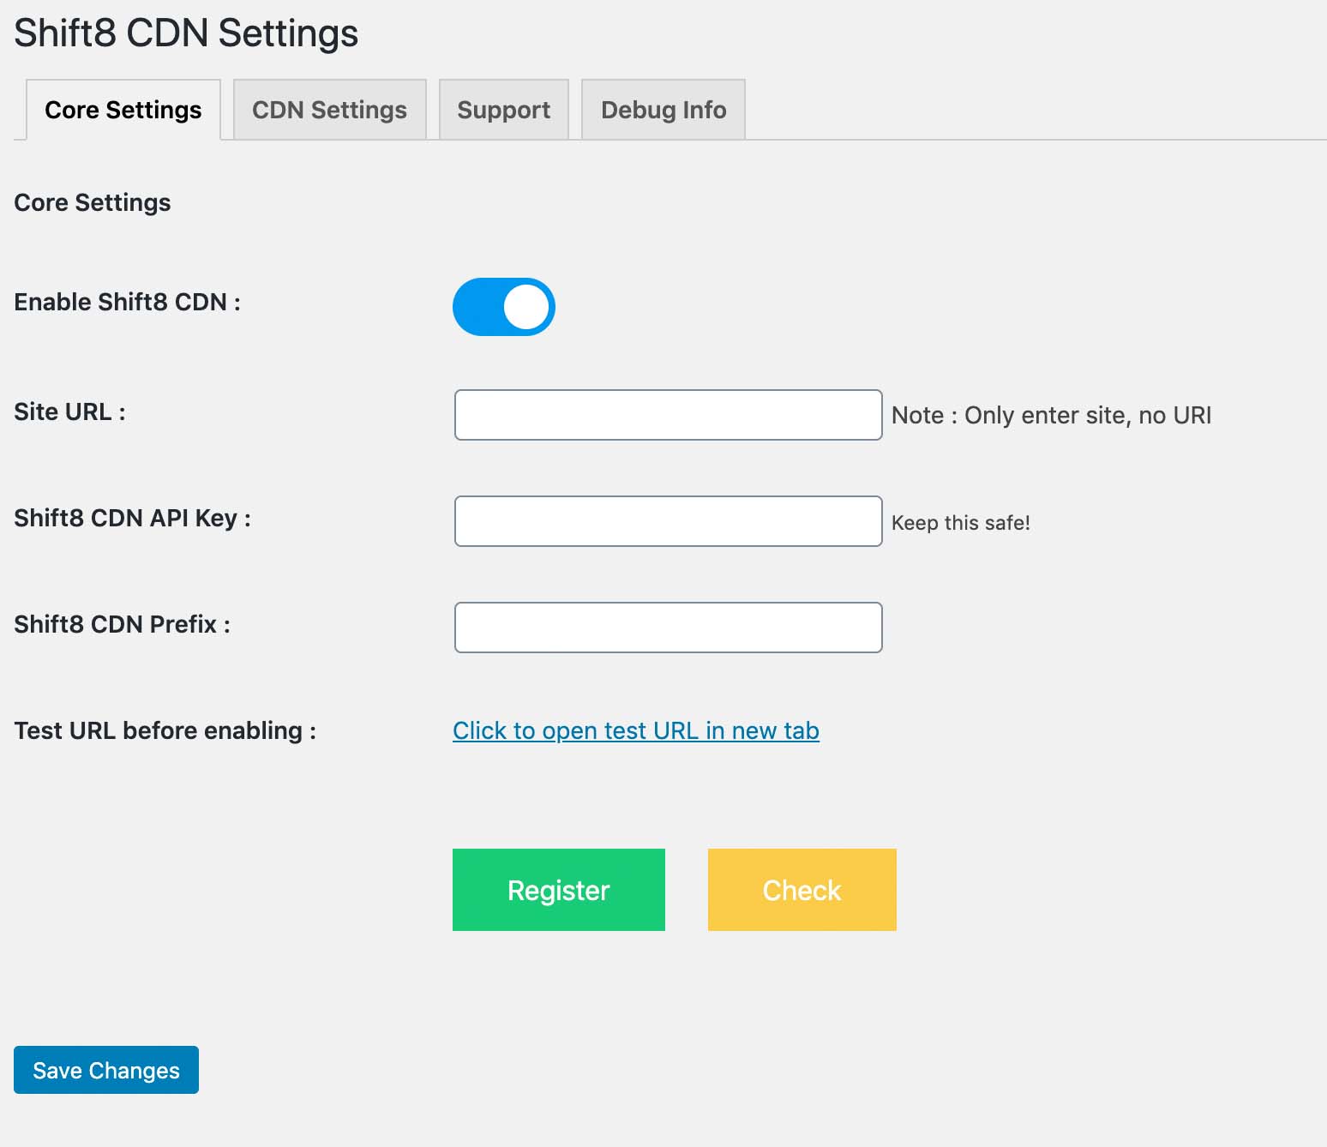Open test URL link in new tab

[635, 730]
